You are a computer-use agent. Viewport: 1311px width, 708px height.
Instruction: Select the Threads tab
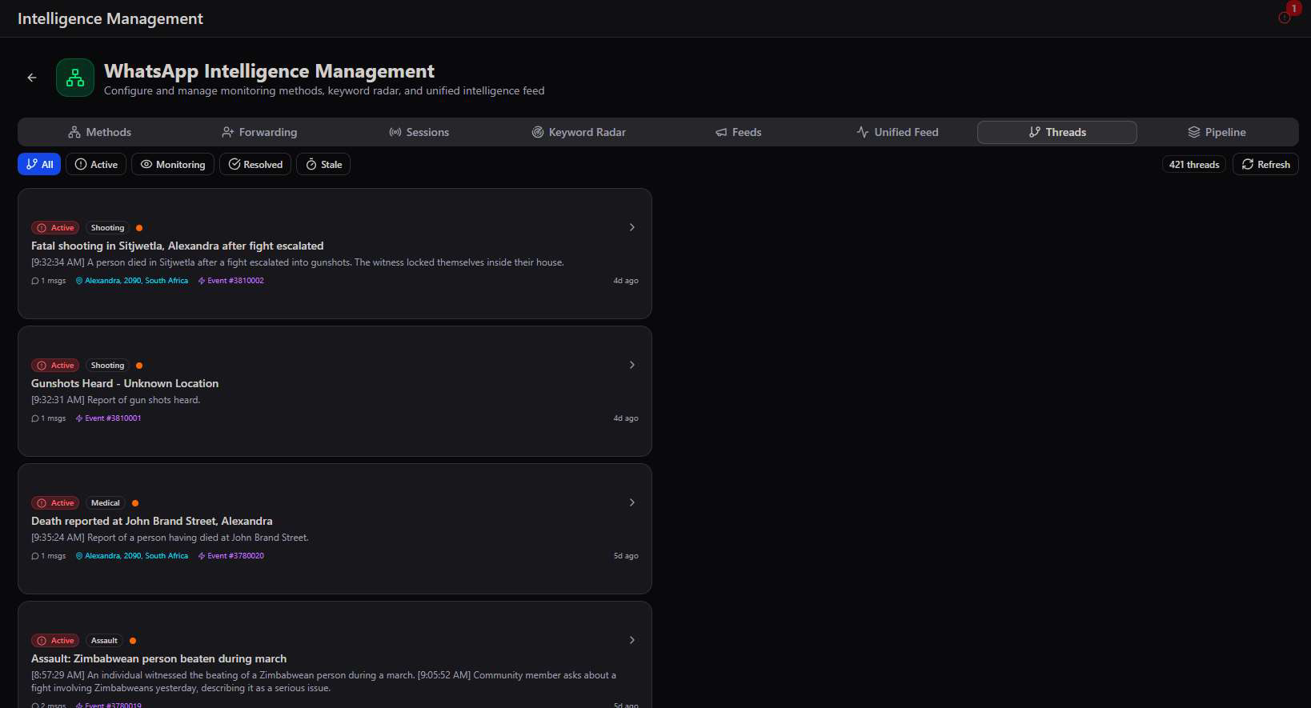1057,132
